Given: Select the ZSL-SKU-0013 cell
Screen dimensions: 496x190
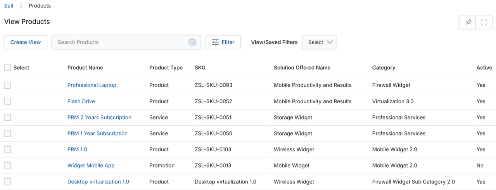Looking at the screenshot, I should tap(213, 166).
